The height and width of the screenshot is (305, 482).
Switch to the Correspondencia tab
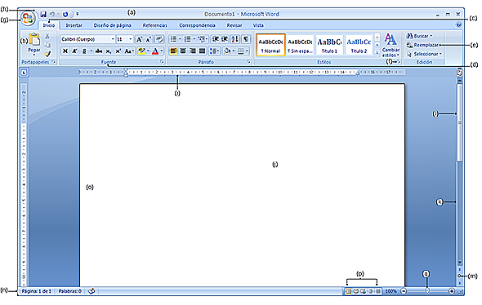(197, 25)
